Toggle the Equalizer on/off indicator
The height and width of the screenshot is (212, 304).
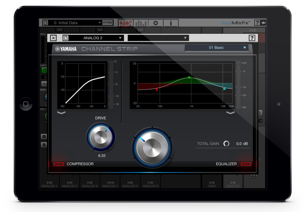[246, 164]
